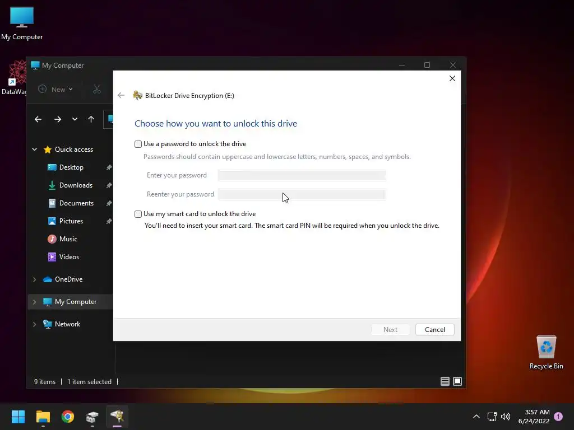Viewport: 574px width, 430px height.
Task: Click the pin icon next to Documents
Action: (x=109, y=203)
